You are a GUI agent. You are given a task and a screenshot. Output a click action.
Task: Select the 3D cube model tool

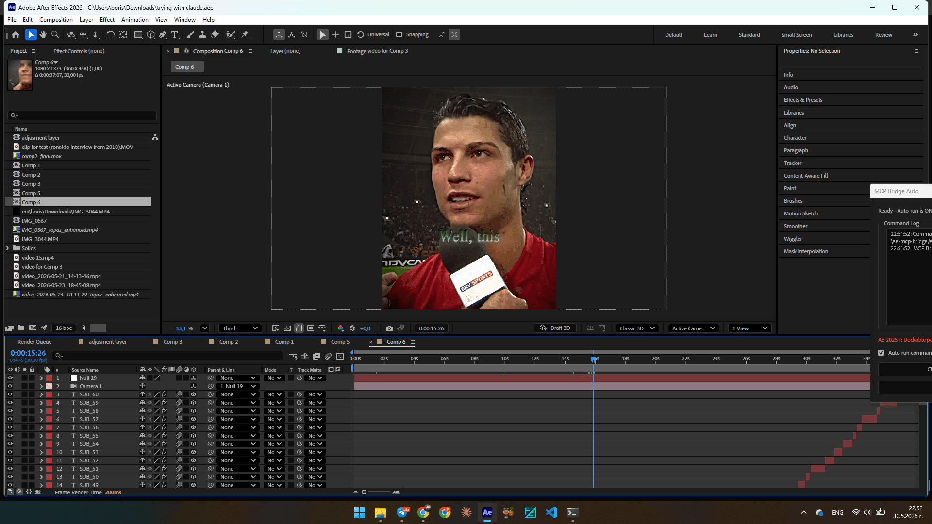(151, 34)
